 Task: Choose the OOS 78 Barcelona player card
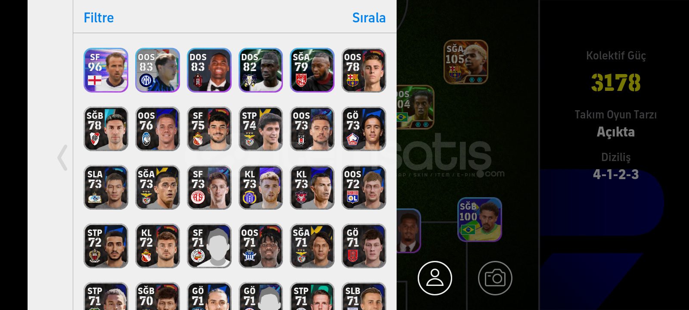(x=364, y=70)
